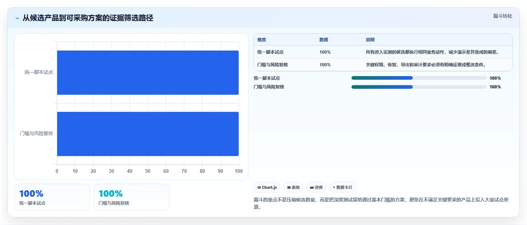The height and width of the screenshot is (225, 527).
Task: Select the Chart.js tag chip
Action: (267, 187)
